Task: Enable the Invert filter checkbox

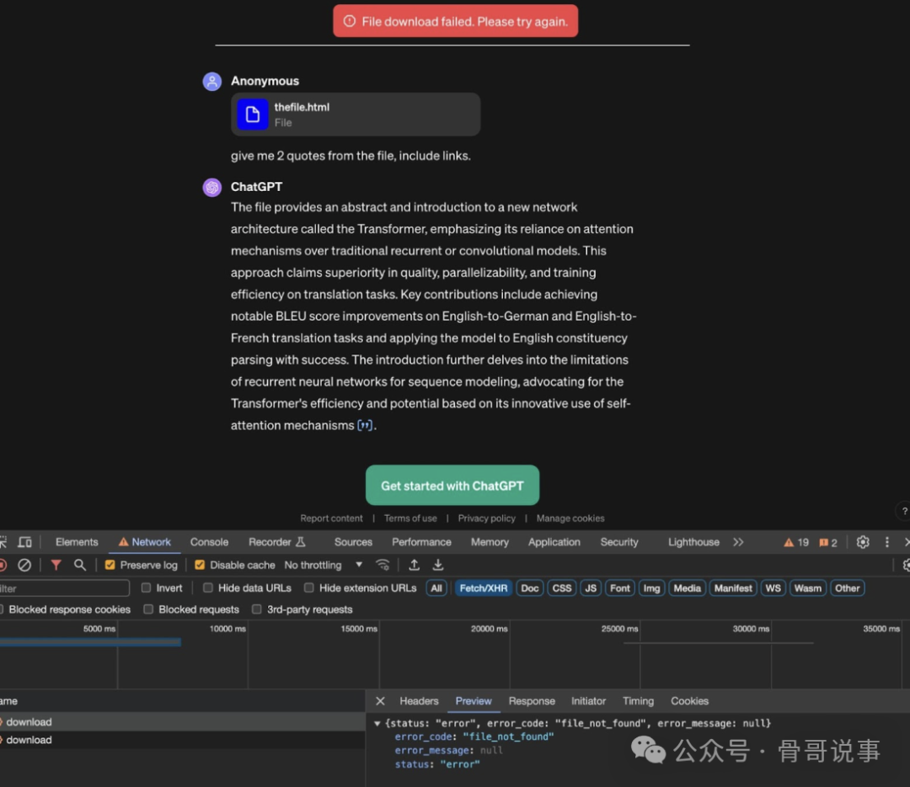Action: point(147,588)
